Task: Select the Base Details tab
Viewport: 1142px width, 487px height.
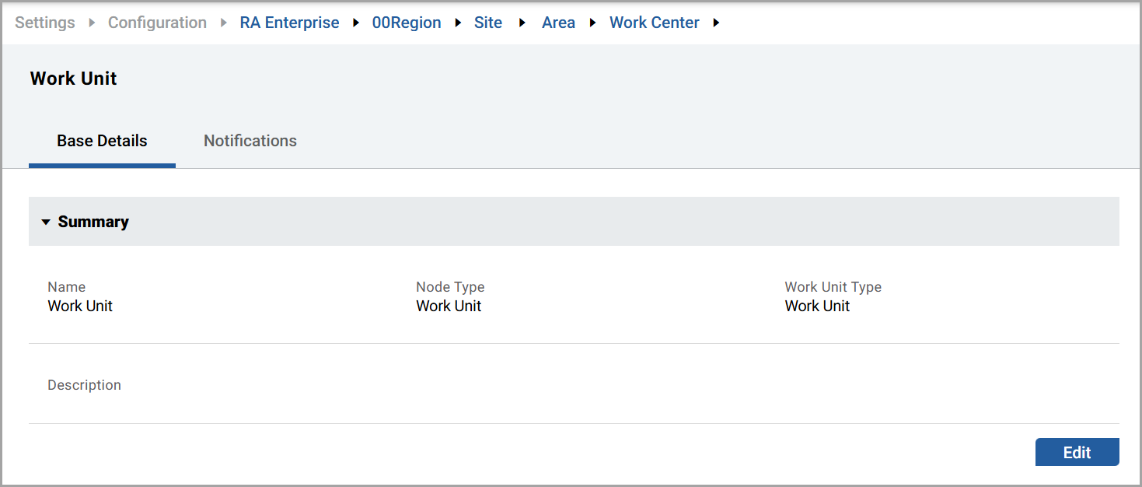Action: pos(102,141)
